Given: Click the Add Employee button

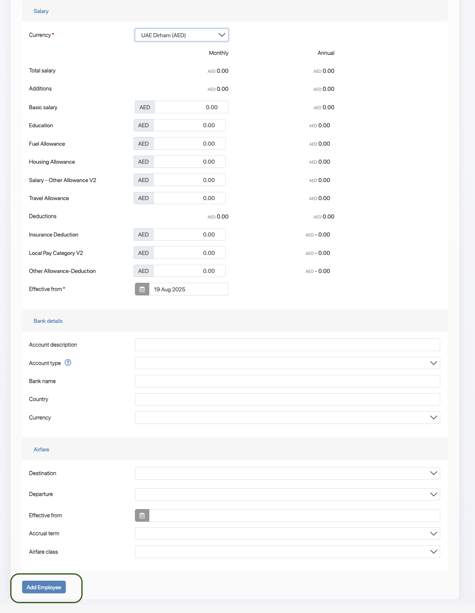Looking at the screenshot, I should coord(44,587).
